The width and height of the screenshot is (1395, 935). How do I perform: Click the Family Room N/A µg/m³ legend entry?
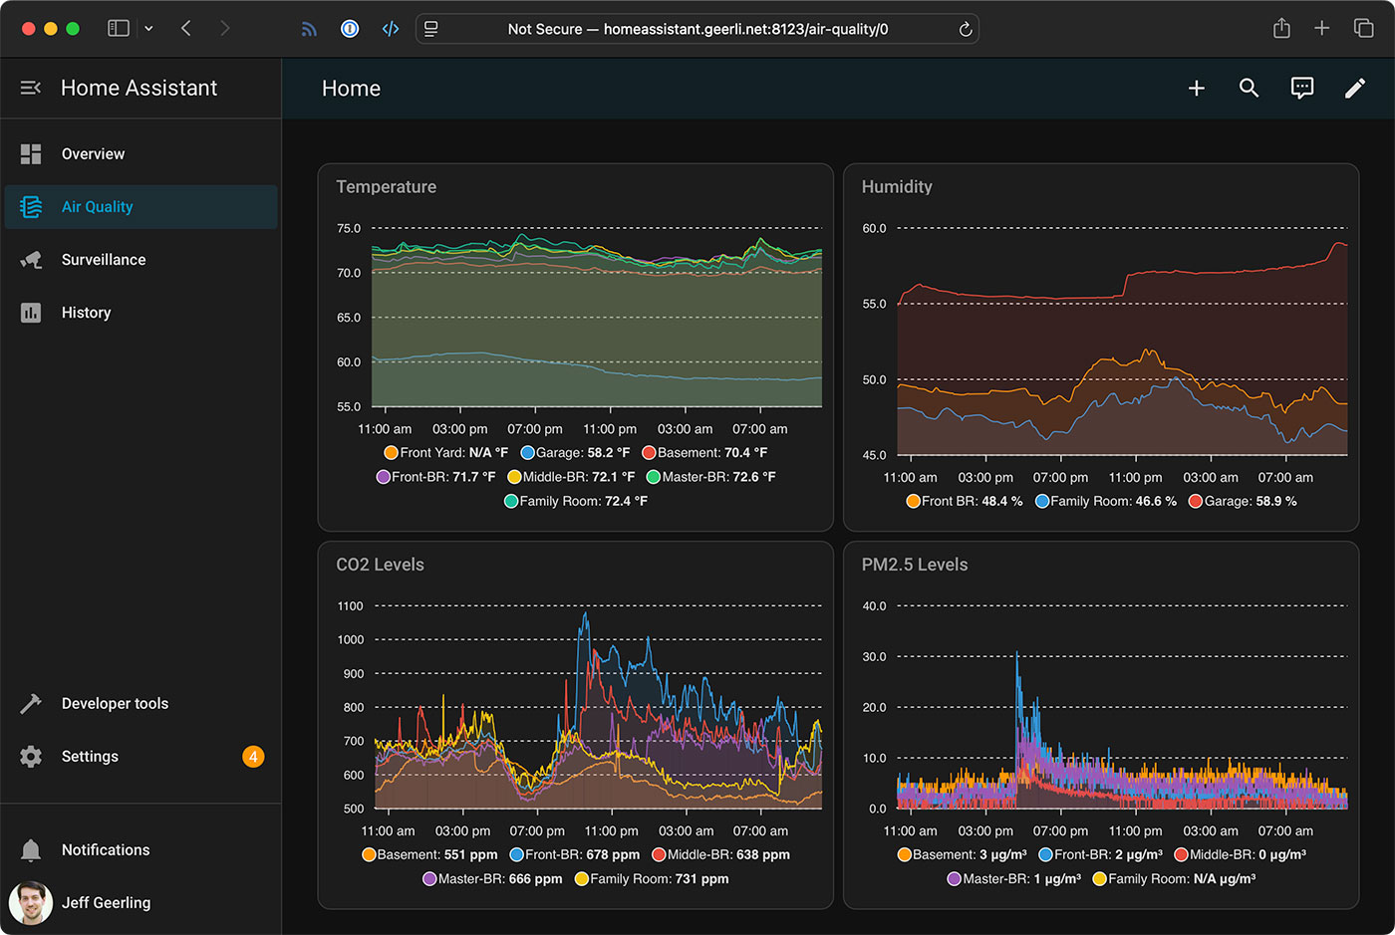coord(1175,879)
